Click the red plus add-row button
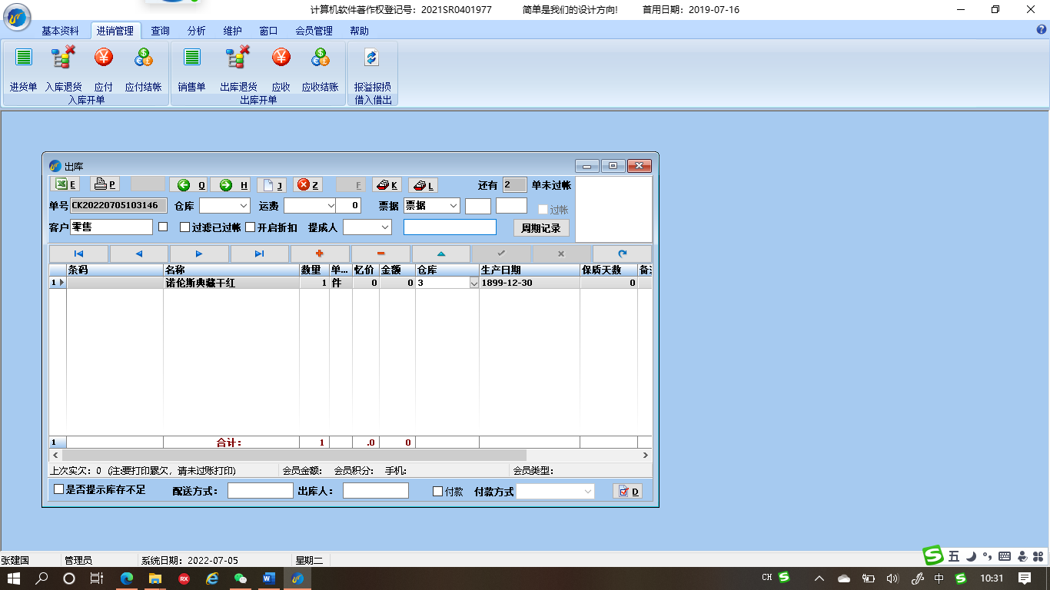 321,254
